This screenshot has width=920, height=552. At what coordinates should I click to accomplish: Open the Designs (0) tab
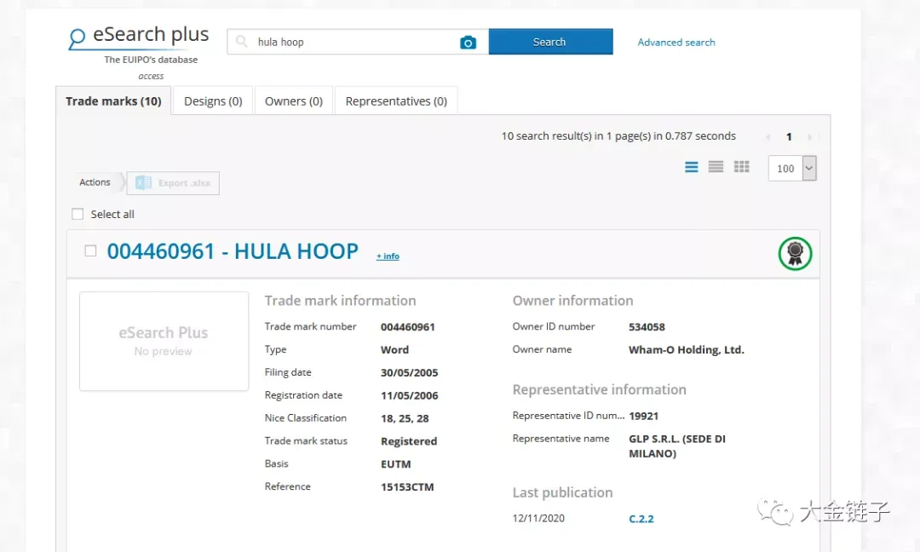point(213,101)
